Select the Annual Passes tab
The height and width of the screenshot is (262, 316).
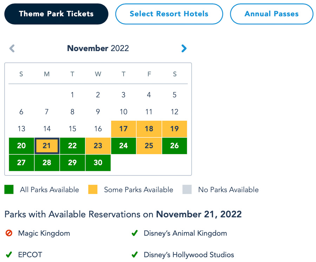coord(271,14)
